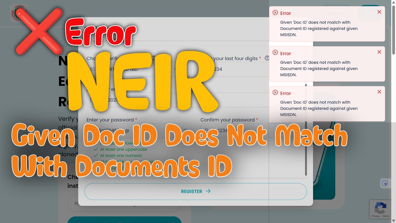Click the registration dialog's inner scrollbar thumb
This screenshot has width=396, height=223.
(306, 129)
